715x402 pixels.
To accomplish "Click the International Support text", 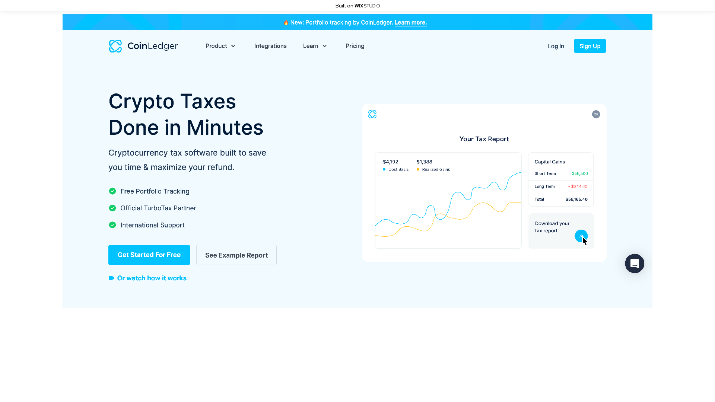I will point(153,225).
